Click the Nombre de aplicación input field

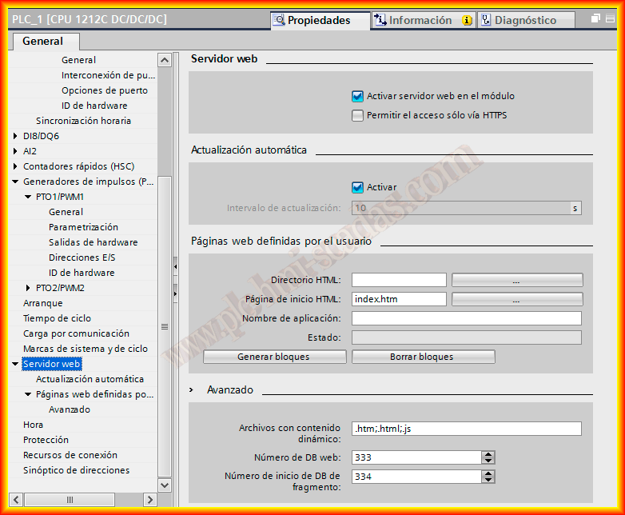466,318
